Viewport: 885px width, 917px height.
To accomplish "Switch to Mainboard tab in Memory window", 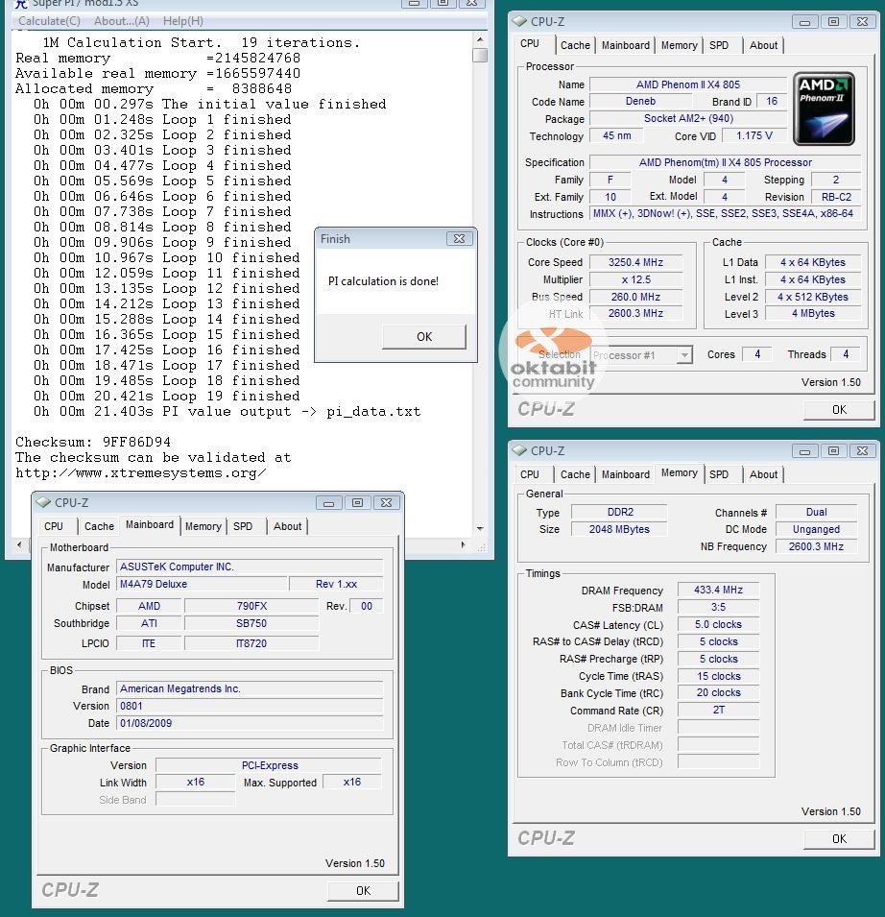I will [x=626, y=474].
